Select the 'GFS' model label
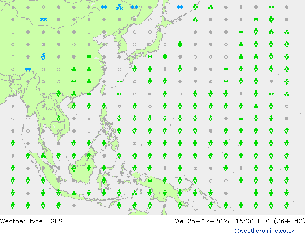The width and height of the screenshot is (305, 235). point(56,221)
